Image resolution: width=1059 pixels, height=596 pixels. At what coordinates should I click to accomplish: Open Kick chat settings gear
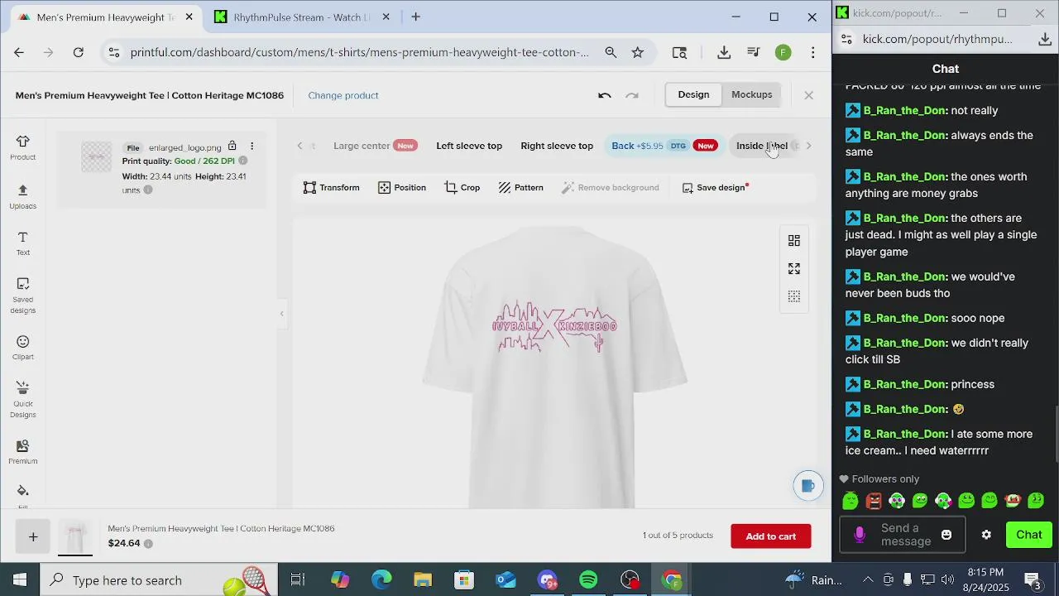coord(986,535)
